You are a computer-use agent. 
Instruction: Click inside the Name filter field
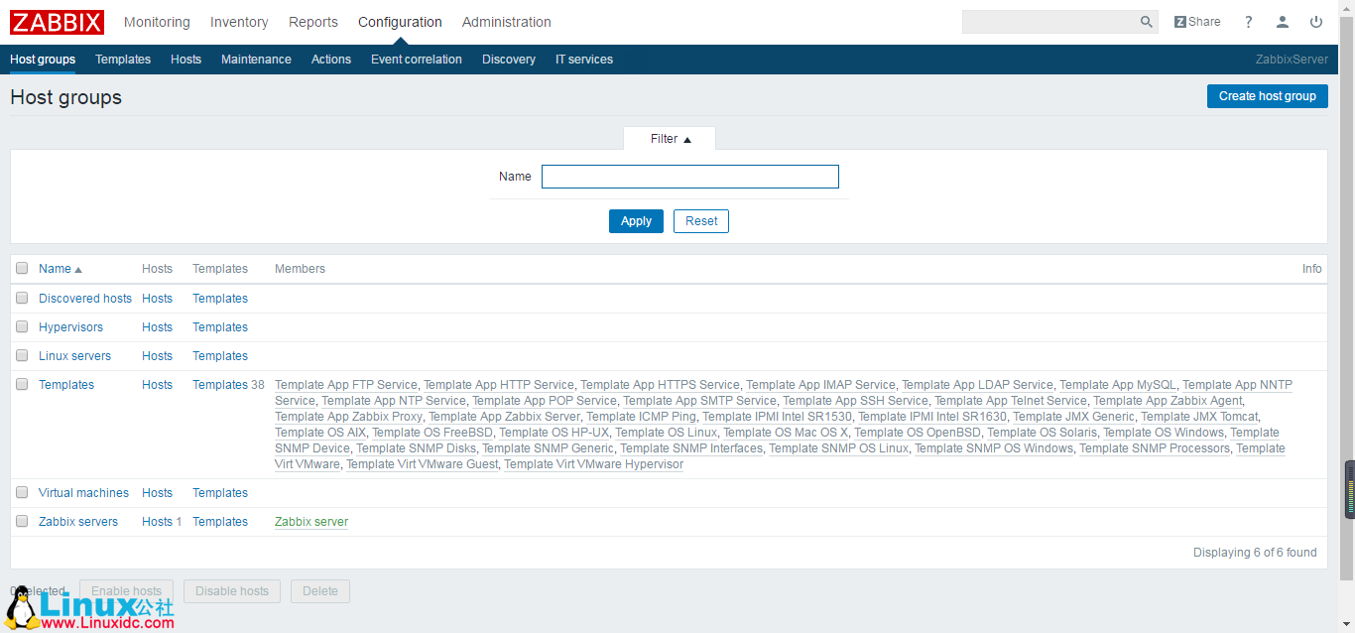[688, 176]
